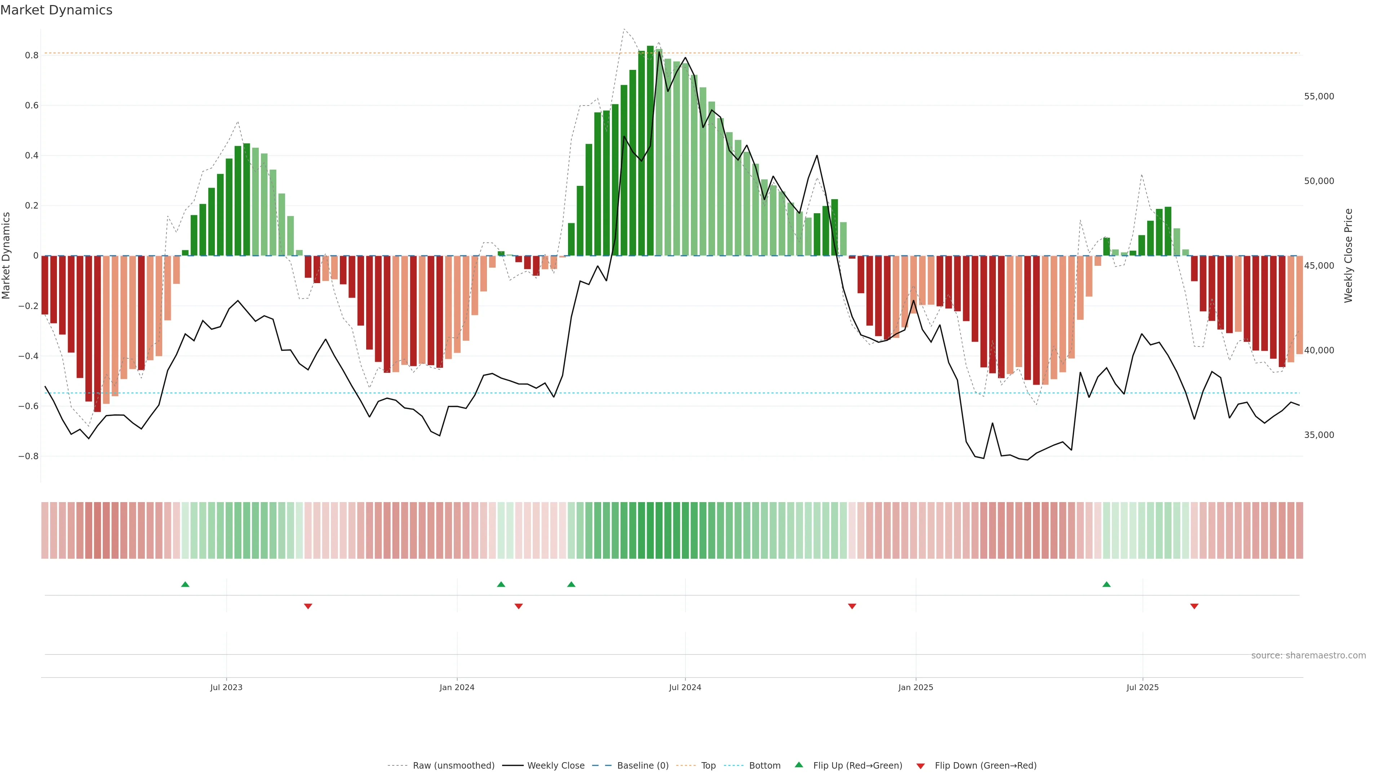Screen dimensions: 1384x778
Task: Click the green triangle icon in the legend
Action: tap(799, 765)
